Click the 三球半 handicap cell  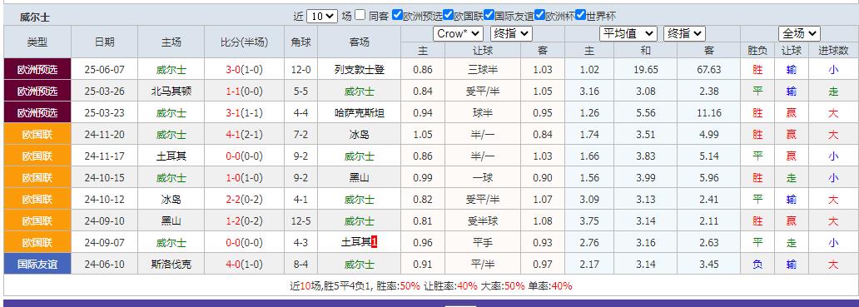(x=483, y=70)
